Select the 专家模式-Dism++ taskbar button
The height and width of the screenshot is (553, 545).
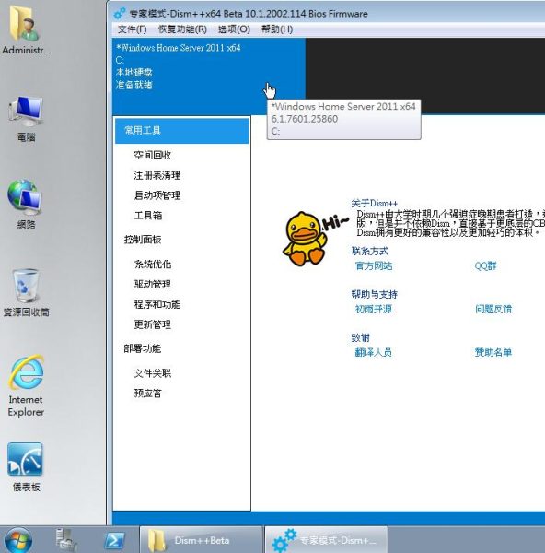pyautogui.click(x=326, y=540)
